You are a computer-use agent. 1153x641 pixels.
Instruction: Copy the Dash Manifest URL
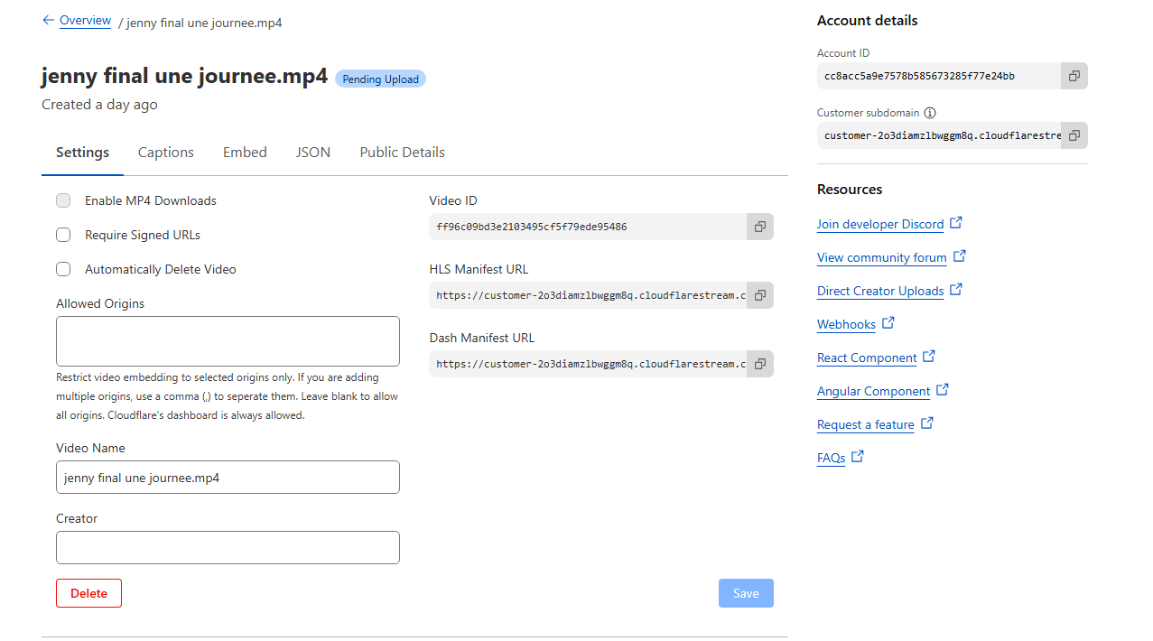pos(760,364)
